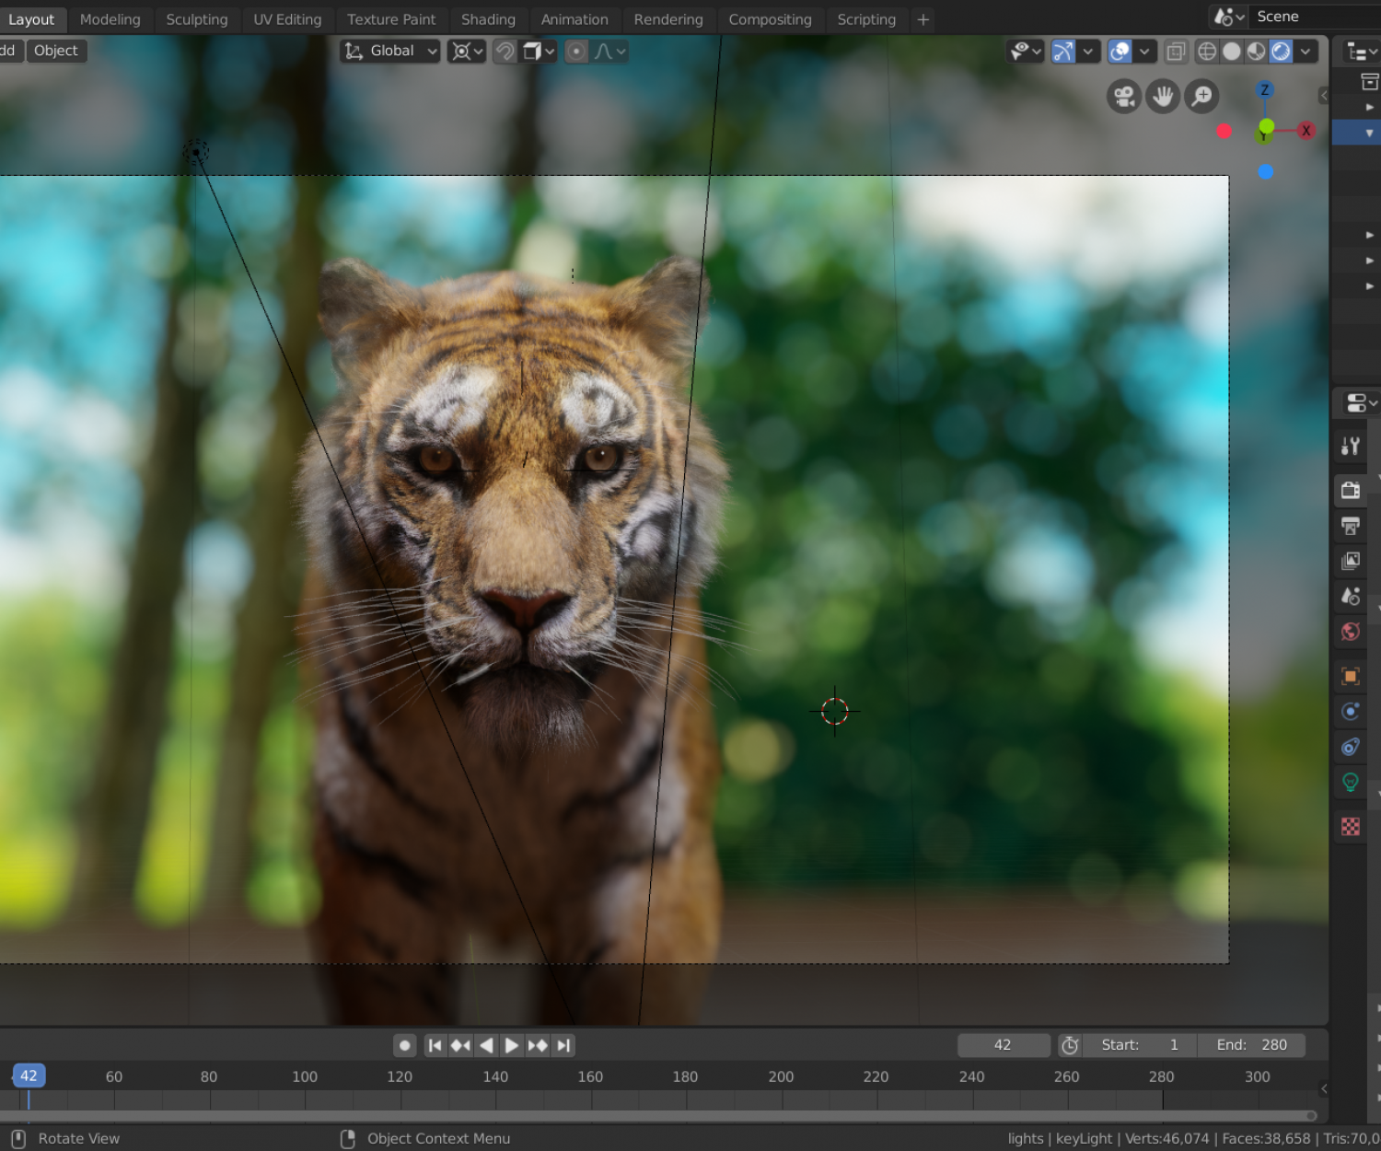1381x1151 pixels.
Task: Click the current frame 42 field
Action: pyautogui.click(x=1003, y=1045)
